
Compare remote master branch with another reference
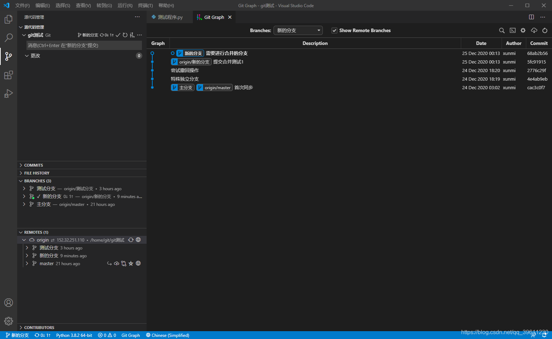124,263
